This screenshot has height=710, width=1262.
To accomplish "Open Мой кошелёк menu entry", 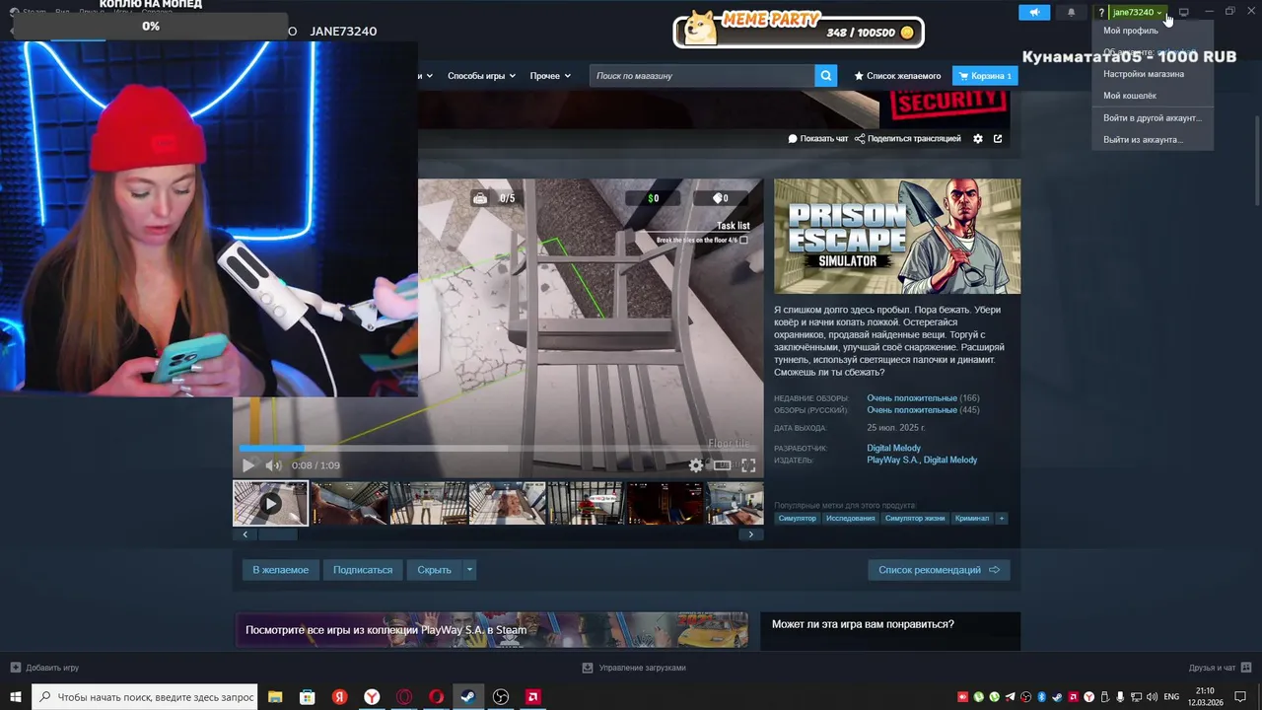I will pos(1130,96).
